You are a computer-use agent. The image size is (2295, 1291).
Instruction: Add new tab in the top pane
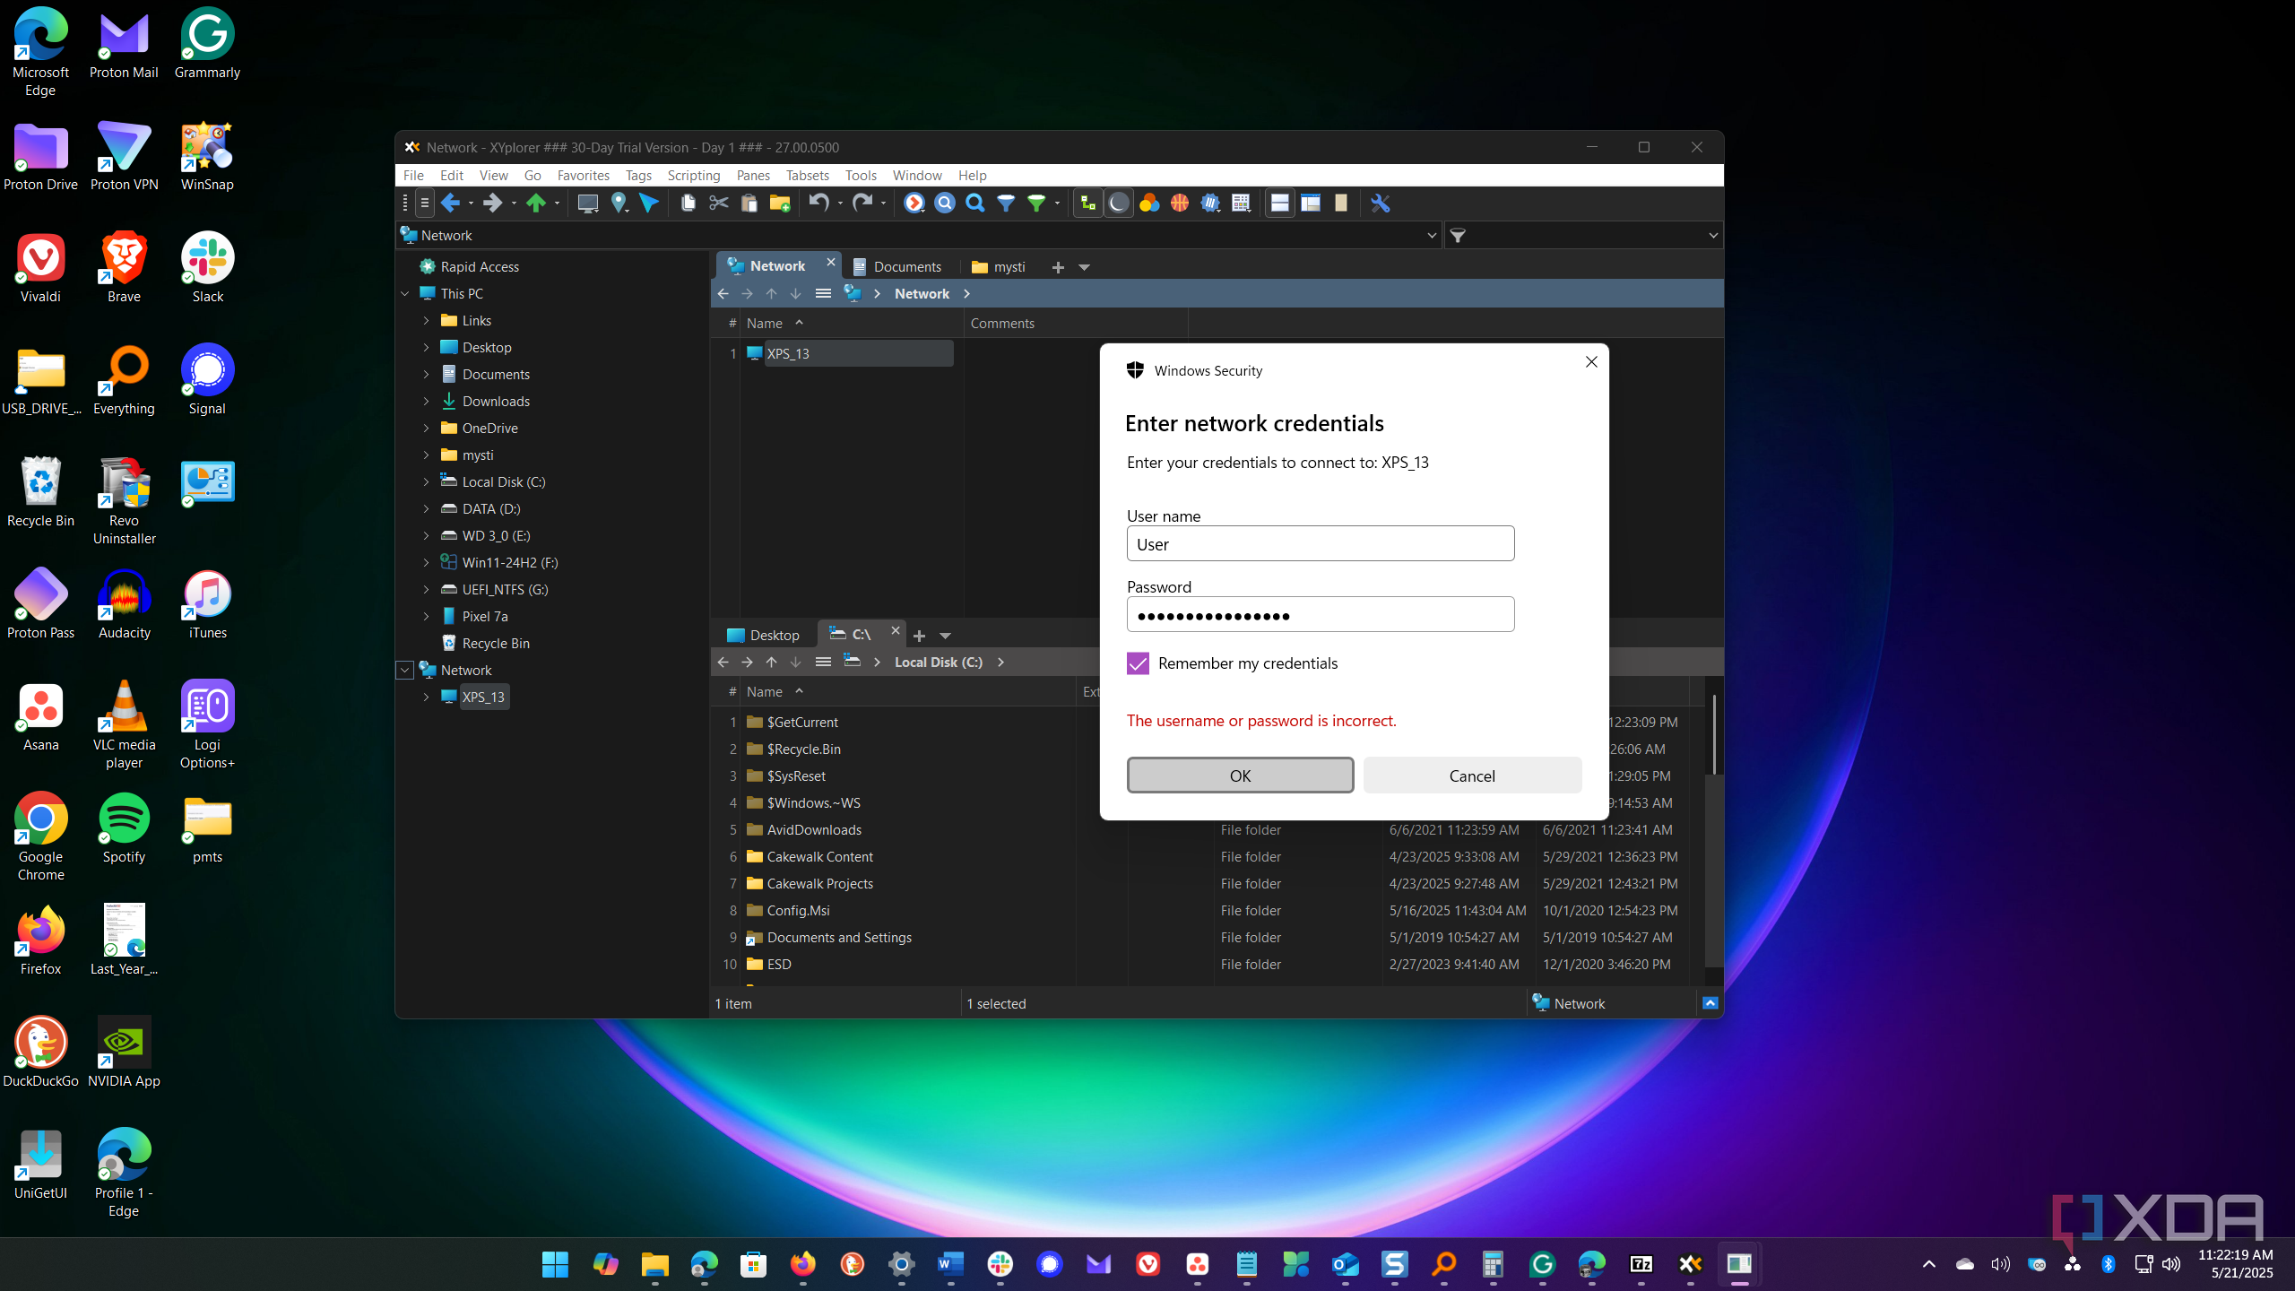1058,267
